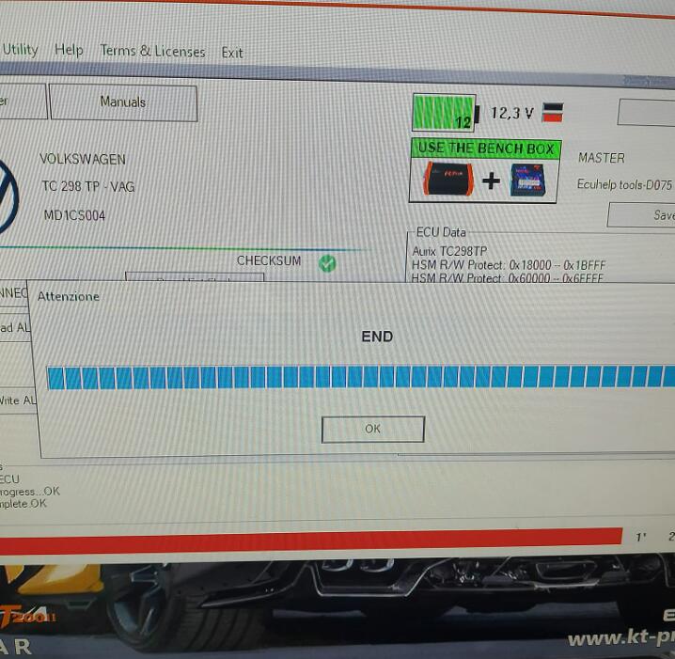Image resolution: width=675 pixels, height=659 pixels.
Task: Click the orange KT200 tool device image
Action: (447, 179)
